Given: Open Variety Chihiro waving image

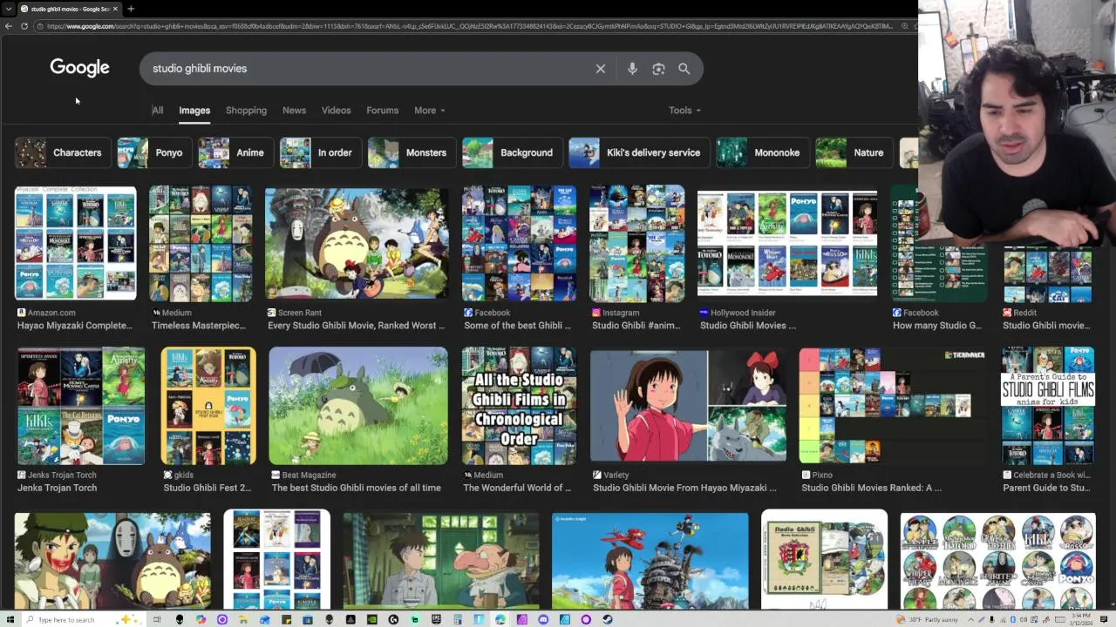Looking at the screenshot, I should tap(688, 406).
